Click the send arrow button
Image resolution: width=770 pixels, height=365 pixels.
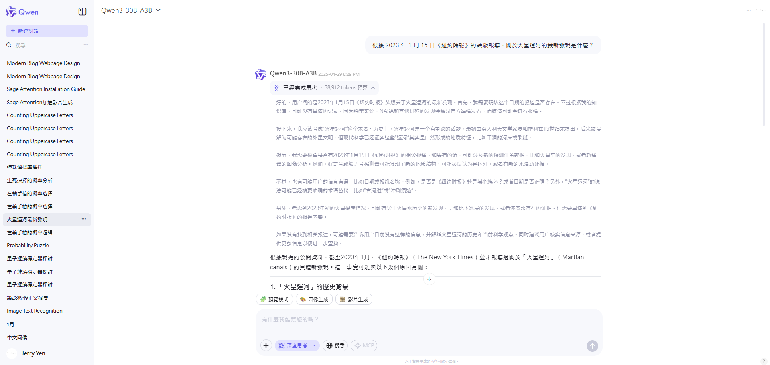(x=592, y=346)
